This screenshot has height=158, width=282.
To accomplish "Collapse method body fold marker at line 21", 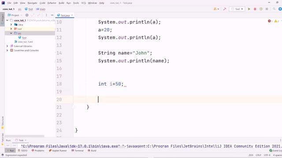I will coord(73,107).
